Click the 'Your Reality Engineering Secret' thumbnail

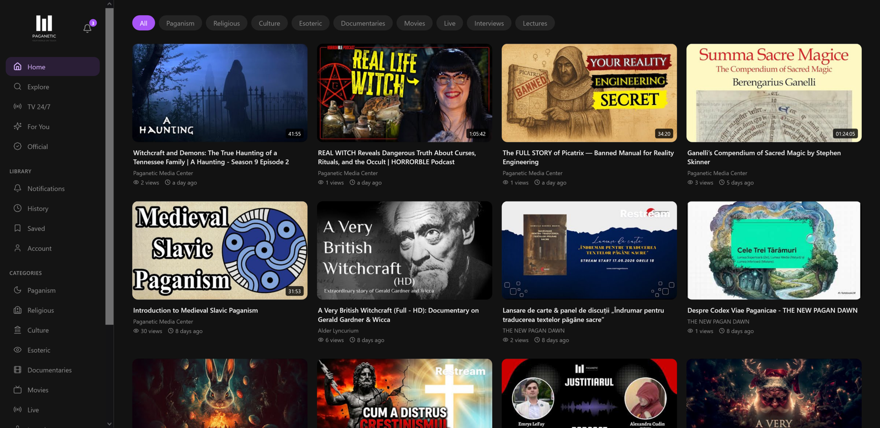[x=589, y=93]
